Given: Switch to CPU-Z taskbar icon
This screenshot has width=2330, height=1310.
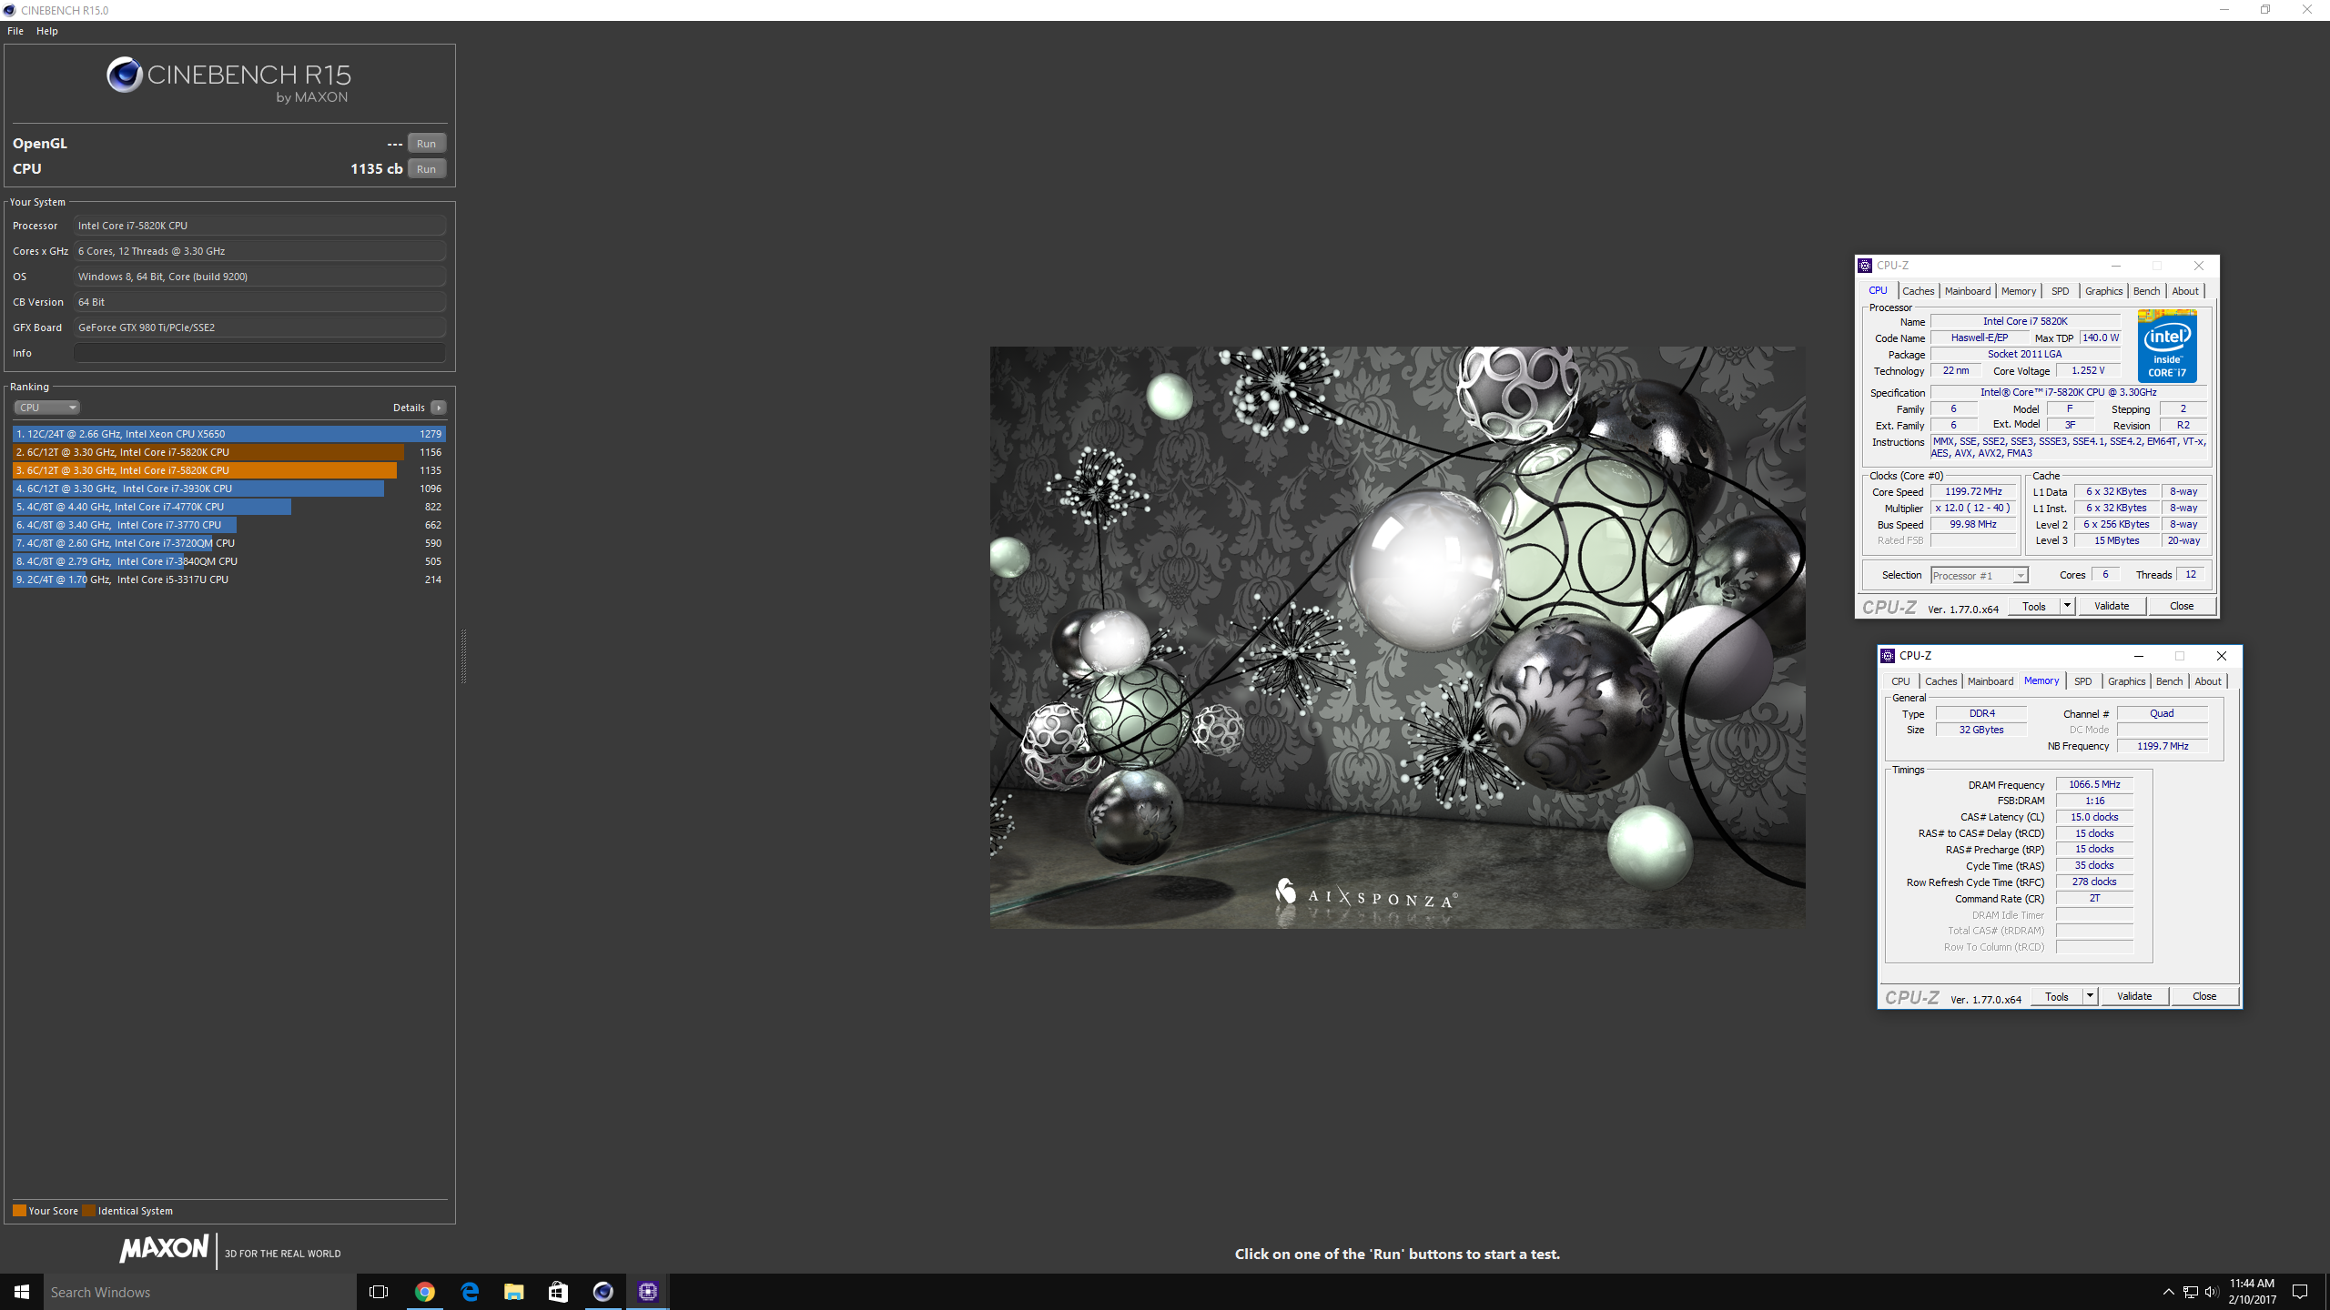Looking at the screenshot, I should (647, 1292).
